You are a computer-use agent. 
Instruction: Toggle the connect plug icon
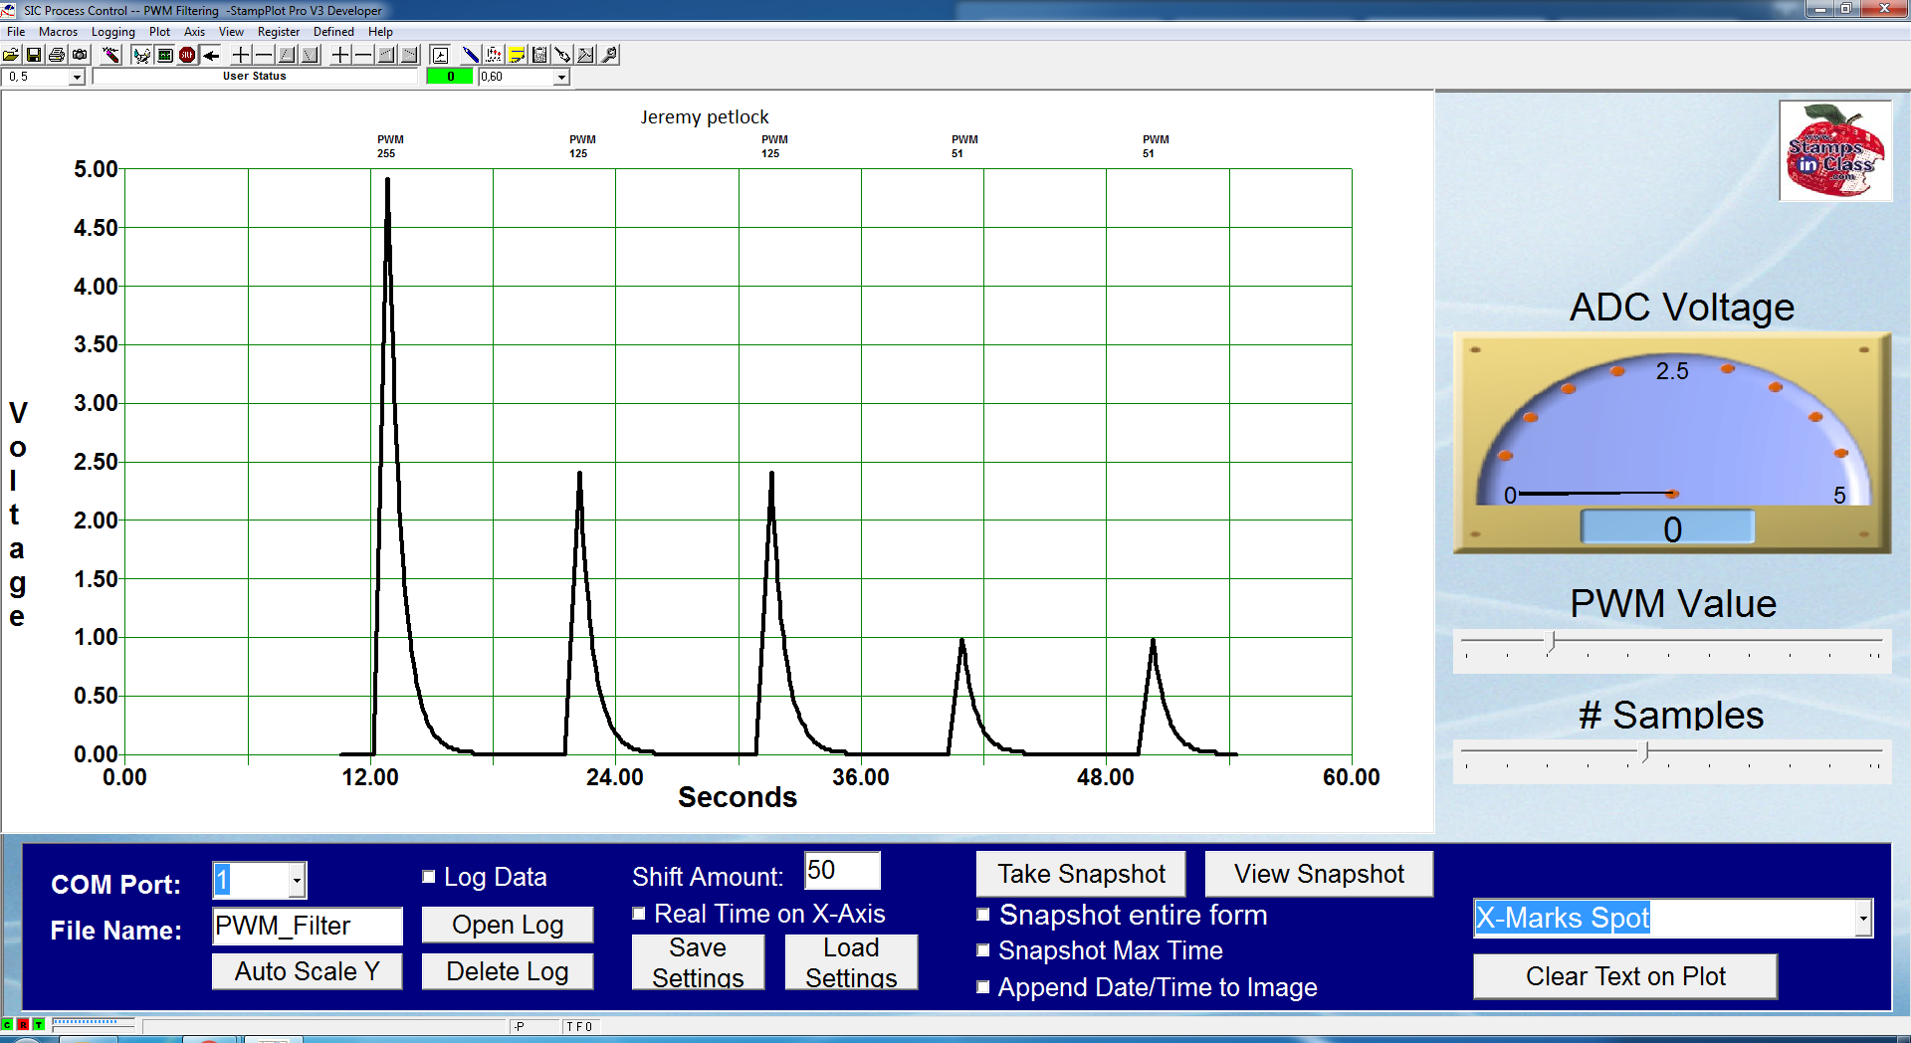[142, 55]
